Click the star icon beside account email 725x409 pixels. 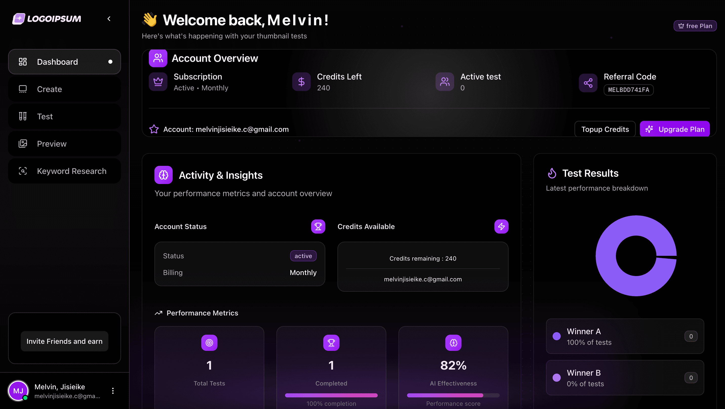tap(154, 129)
